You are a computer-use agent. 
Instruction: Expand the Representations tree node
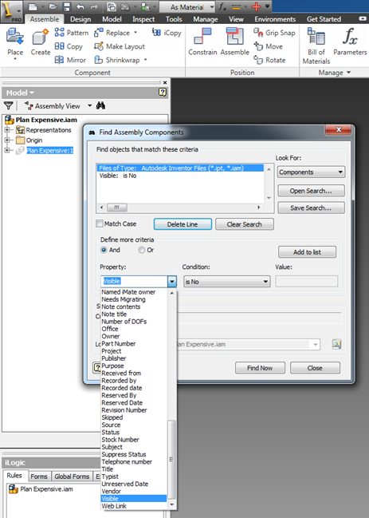pyautogui.click(x=7, y=130)
